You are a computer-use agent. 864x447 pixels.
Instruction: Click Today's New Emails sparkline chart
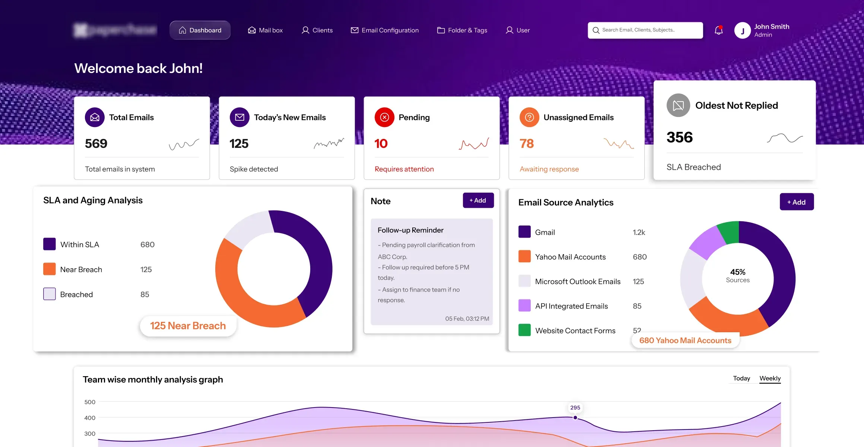pos(329,143)
